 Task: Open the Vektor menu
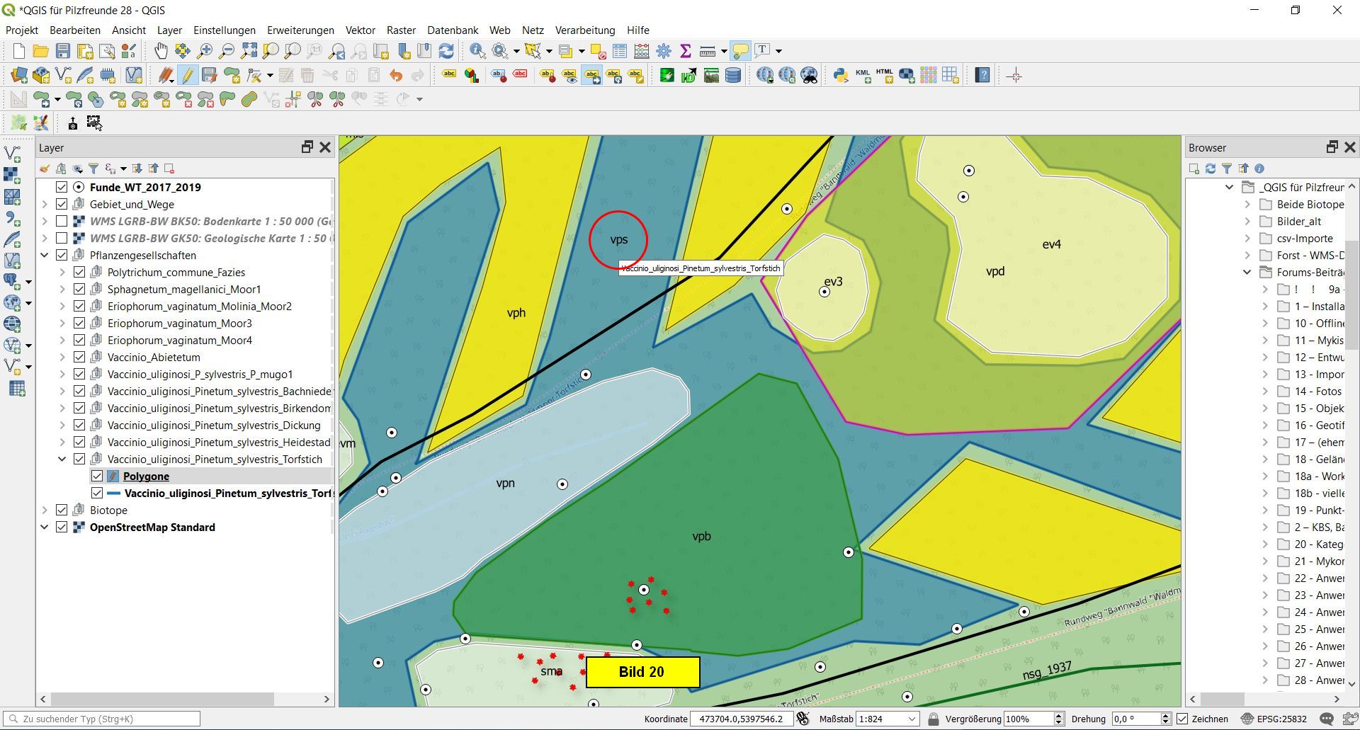[x=360, y=30]
